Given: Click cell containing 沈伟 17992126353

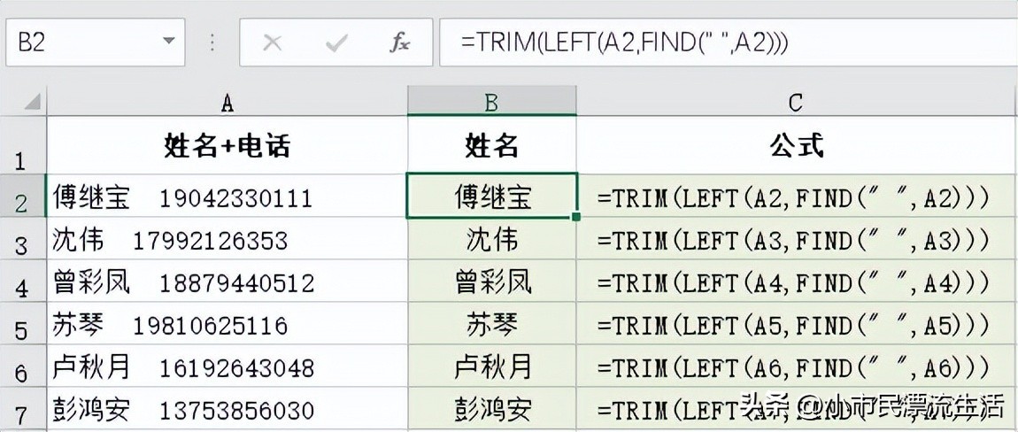Looking at the screenshot, I should pyautogui.click(x=227, y=239).
